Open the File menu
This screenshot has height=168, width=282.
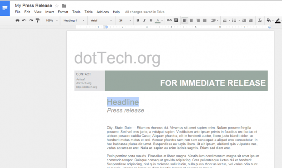[x=17, y=12]
